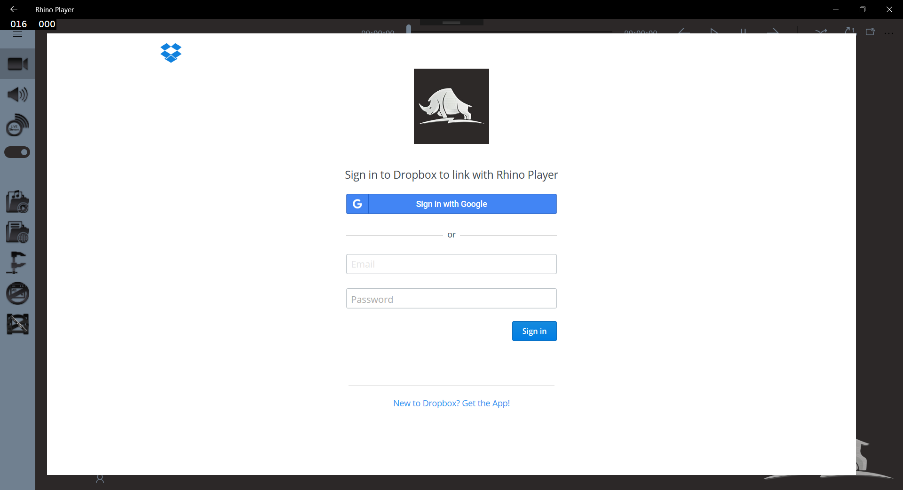Follow the New to Dropbox link
Image resolution: width=903 pixels, height=490 pixels.
point(451,403)
